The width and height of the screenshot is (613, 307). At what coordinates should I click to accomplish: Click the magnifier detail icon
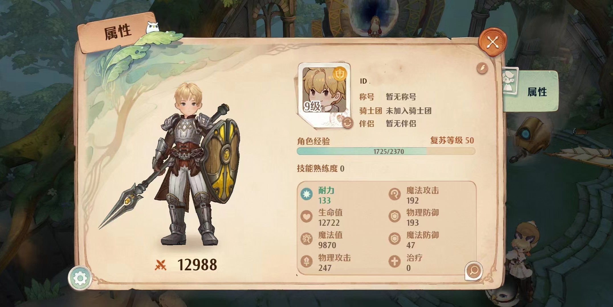coord(474,270)
